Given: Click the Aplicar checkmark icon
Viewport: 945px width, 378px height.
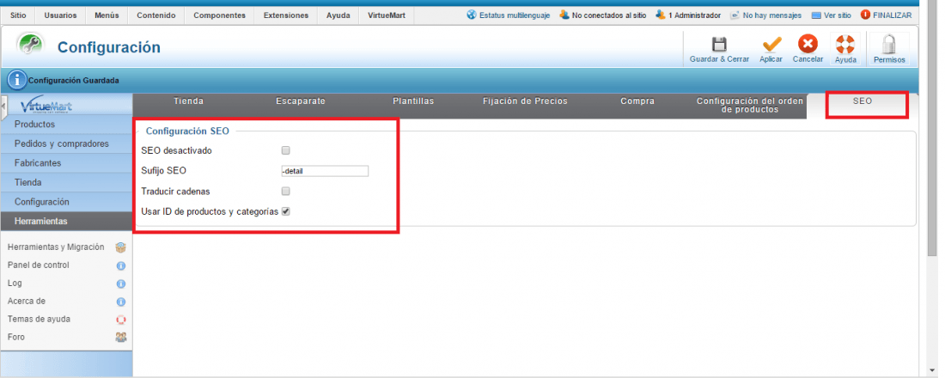Looking at the screenshot, I should pos(771,45).
